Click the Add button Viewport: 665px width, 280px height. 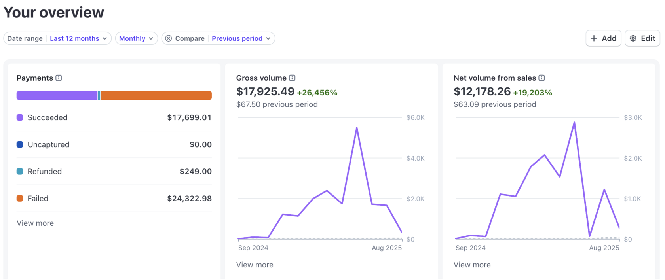click(x=603, y=38)
